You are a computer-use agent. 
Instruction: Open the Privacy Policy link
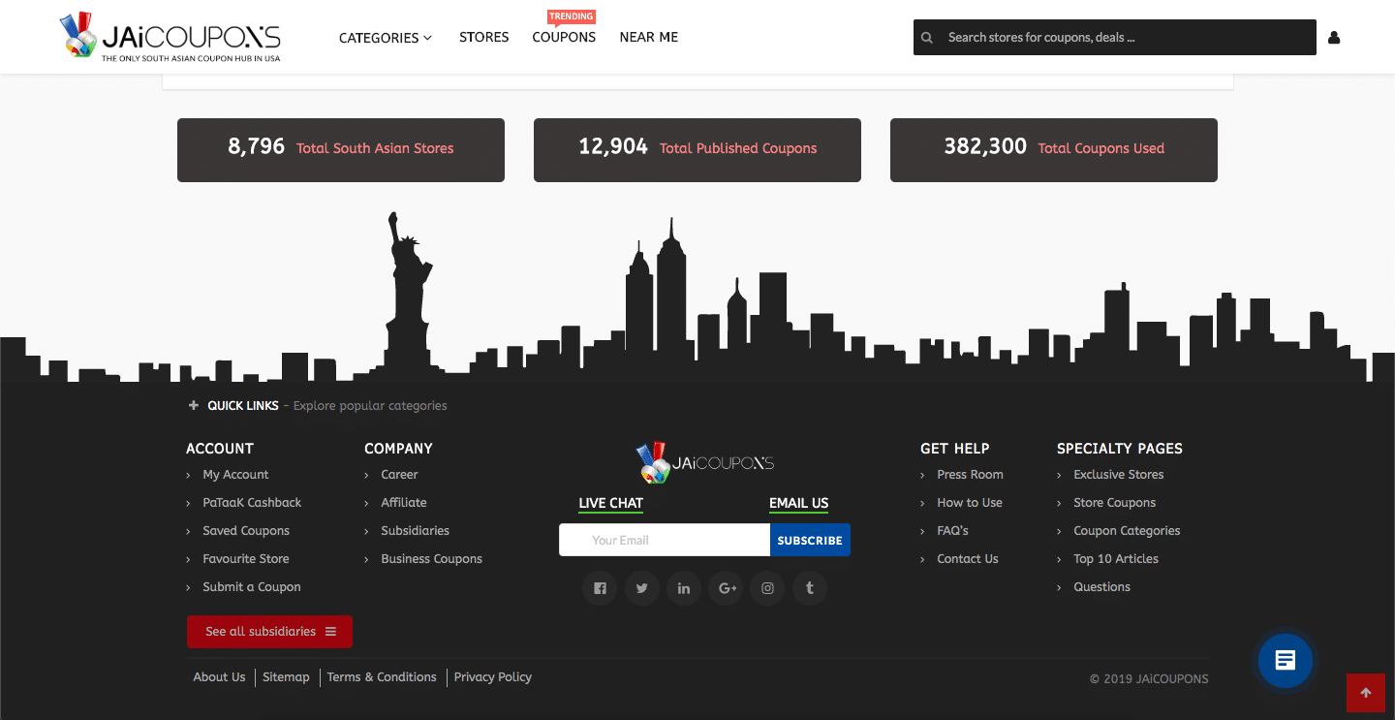(x=492, y=677)
